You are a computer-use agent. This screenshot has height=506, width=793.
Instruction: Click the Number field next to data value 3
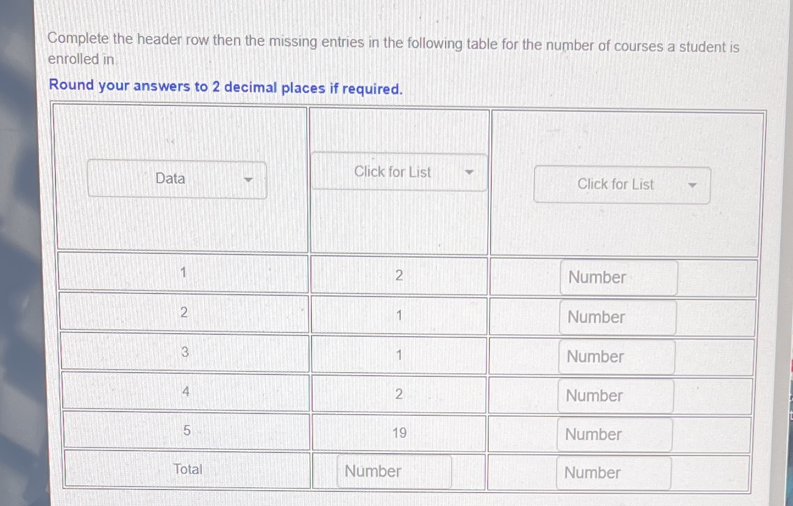point(616,356)
